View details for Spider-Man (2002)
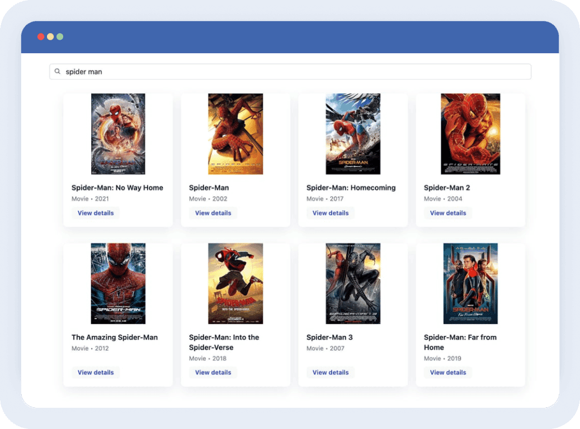The image size is (580, 429). [213, 213]
